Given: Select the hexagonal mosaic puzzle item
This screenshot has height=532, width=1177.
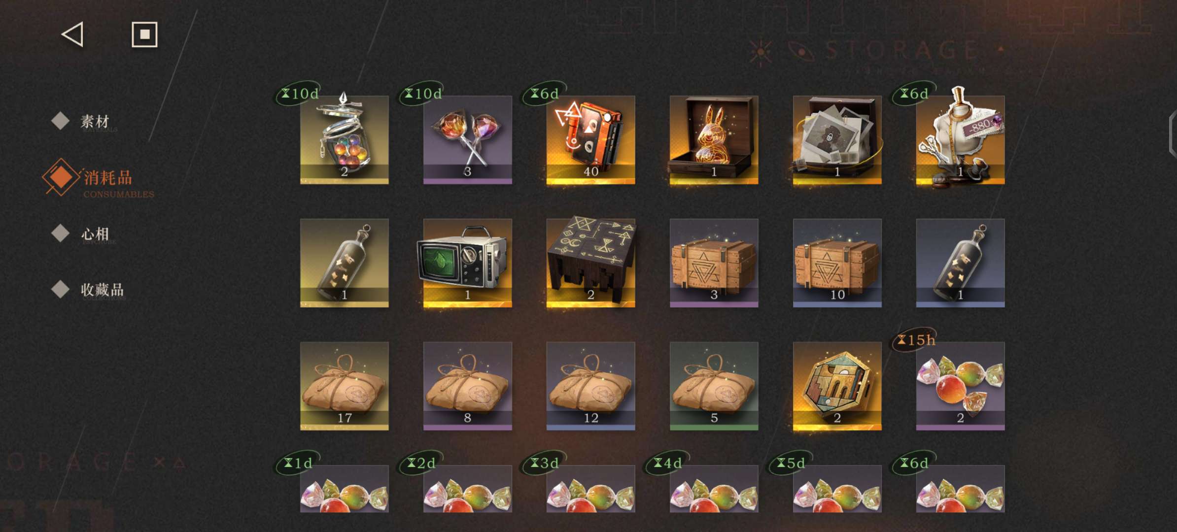Looking at the screenshot, I should [x=837, y=386].
